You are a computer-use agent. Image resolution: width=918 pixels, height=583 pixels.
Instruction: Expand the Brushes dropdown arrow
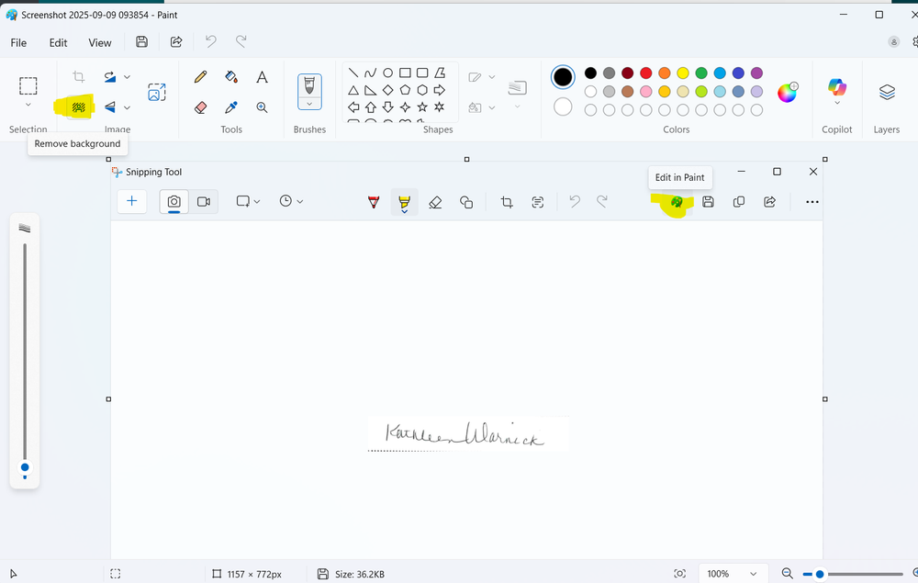tap(309, 105)
